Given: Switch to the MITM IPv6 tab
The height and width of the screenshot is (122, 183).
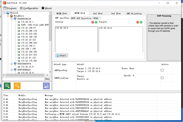Looking at the screenshot, I should (x=62, y=13).
